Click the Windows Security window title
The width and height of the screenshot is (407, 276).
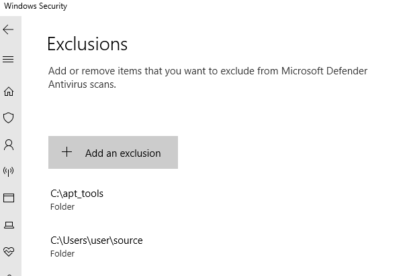coord(36,7)
